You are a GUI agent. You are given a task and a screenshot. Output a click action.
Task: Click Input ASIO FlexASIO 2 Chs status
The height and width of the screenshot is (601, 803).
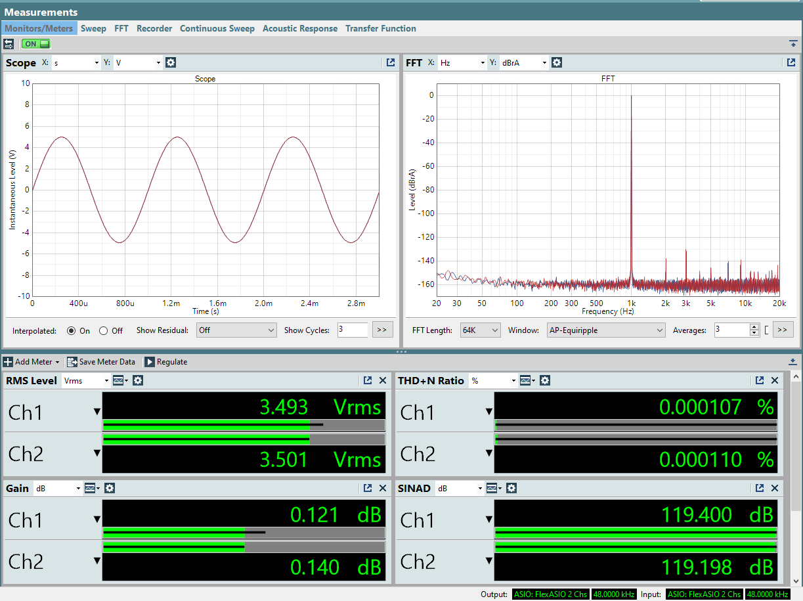tap(704, 594)
